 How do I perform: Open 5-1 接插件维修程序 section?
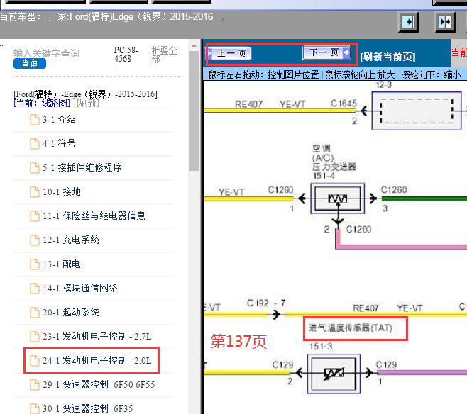click(82, 168)
